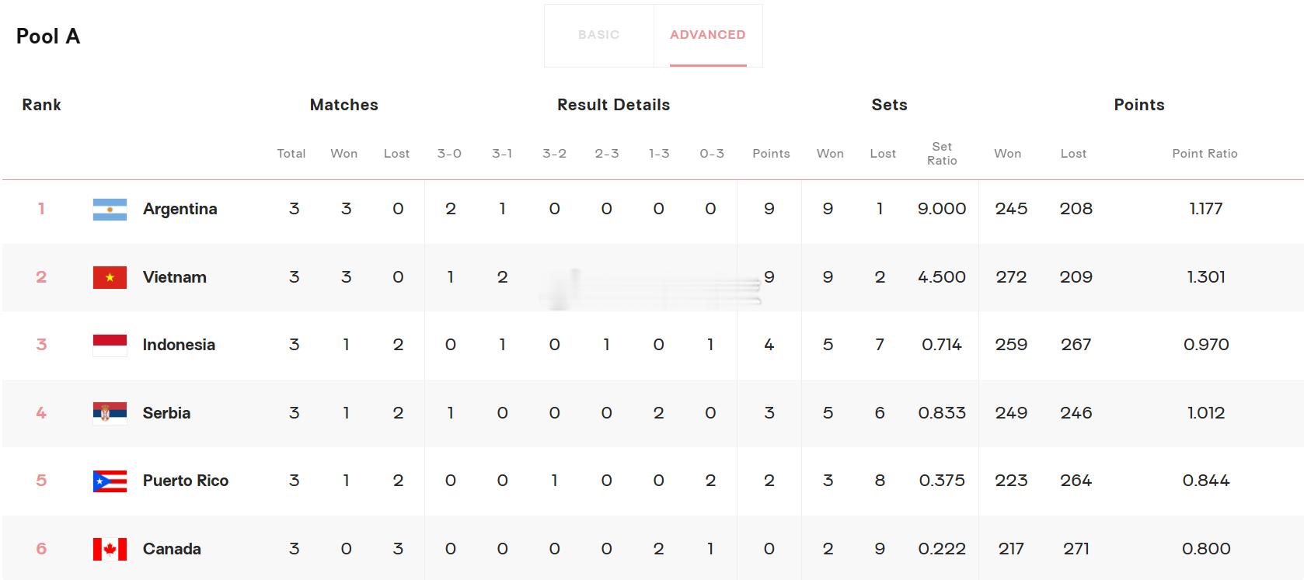1304x580 pixels.
Task: Click the Canada team name
Action: pyautogui.click(x=172, y=549)
